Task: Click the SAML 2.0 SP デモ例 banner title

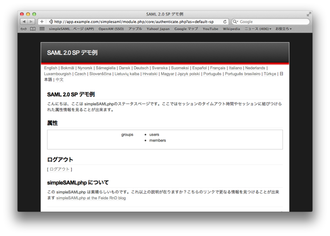Action: [72, 53]
